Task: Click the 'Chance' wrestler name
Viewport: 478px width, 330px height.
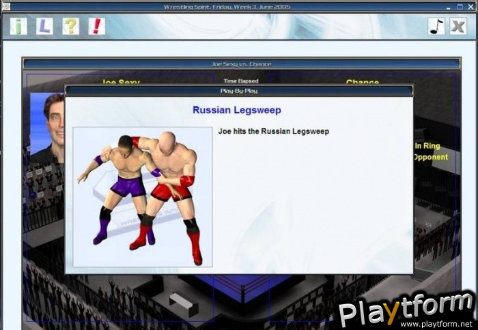Action: (363, 82)
